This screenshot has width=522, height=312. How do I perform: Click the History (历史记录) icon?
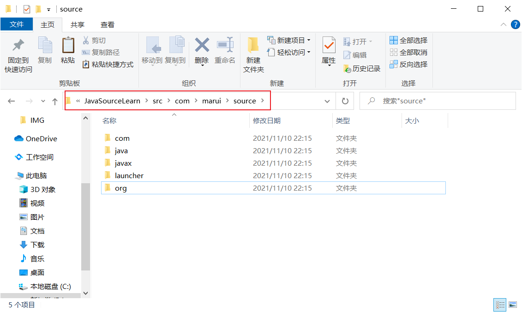click(x=347, y=69)
